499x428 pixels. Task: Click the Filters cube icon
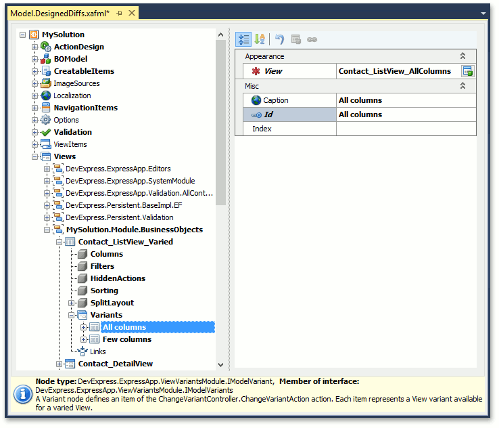[82, 266]
